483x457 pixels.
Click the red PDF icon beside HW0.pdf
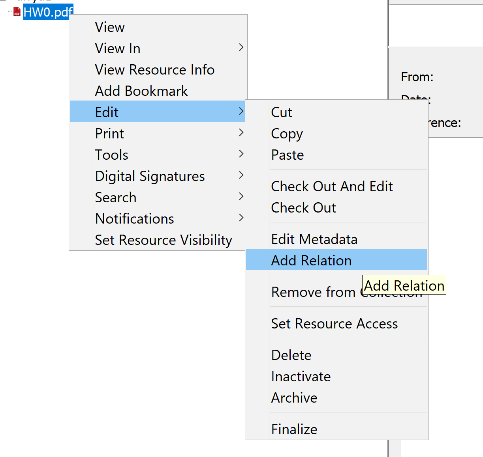[x=17, y=12]
